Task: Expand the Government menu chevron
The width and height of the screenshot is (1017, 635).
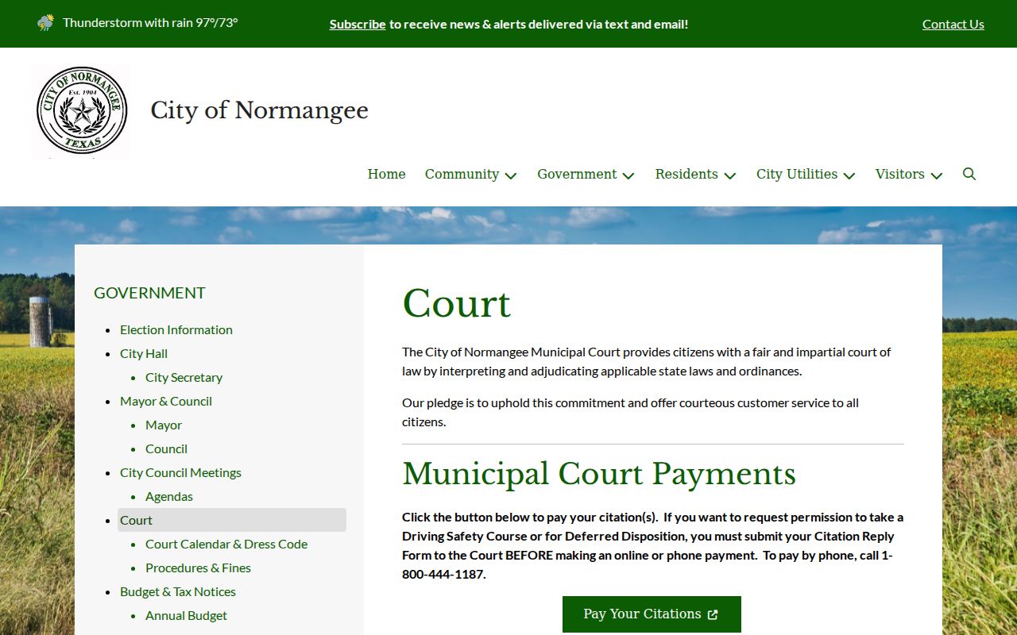Action: 628,175
